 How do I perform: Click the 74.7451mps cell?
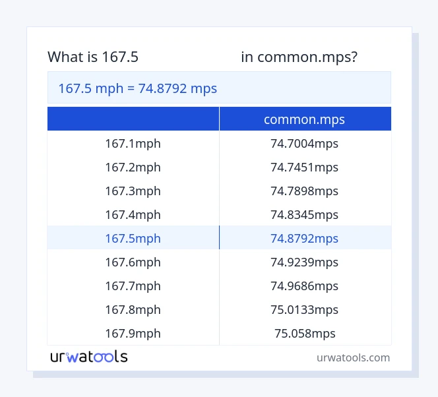coord(304,167)
